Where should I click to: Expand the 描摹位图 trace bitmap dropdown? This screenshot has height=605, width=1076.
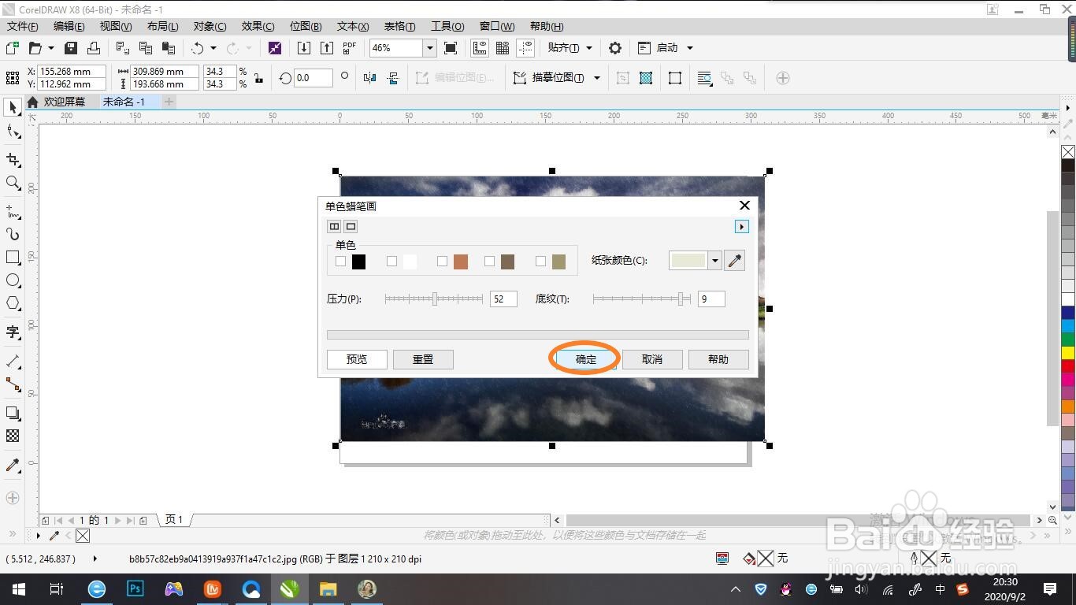point(597,78)
